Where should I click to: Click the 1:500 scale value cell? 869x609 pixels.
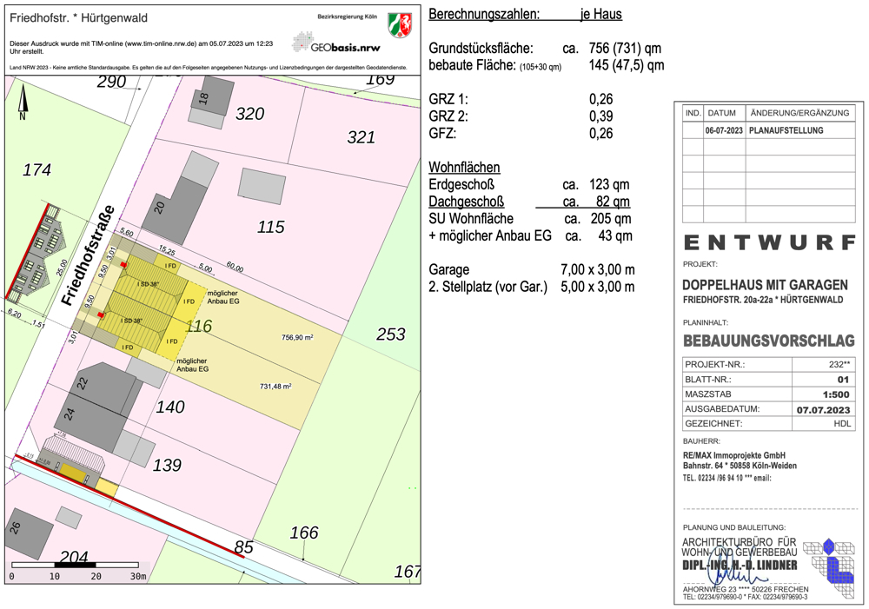click(x=824, y=394)
